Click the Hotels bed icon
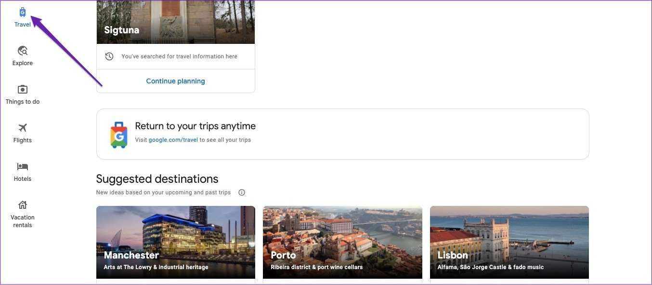 click(x=23, y=166)
